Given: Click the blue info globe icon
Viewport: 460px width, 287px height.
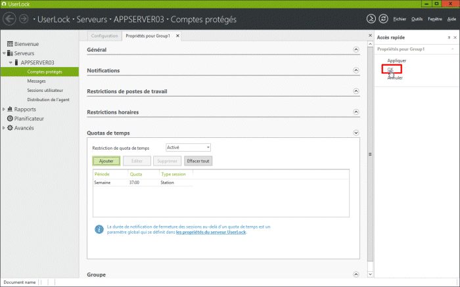Looking at the screenshot, I should pos(99,229).
